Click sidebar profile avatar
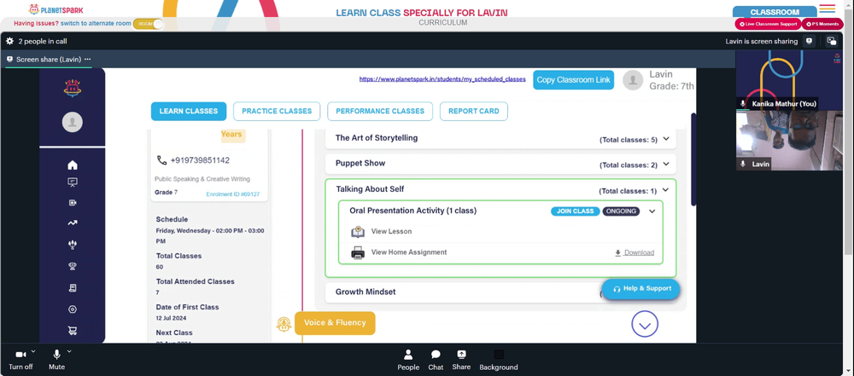 point(73,122)
